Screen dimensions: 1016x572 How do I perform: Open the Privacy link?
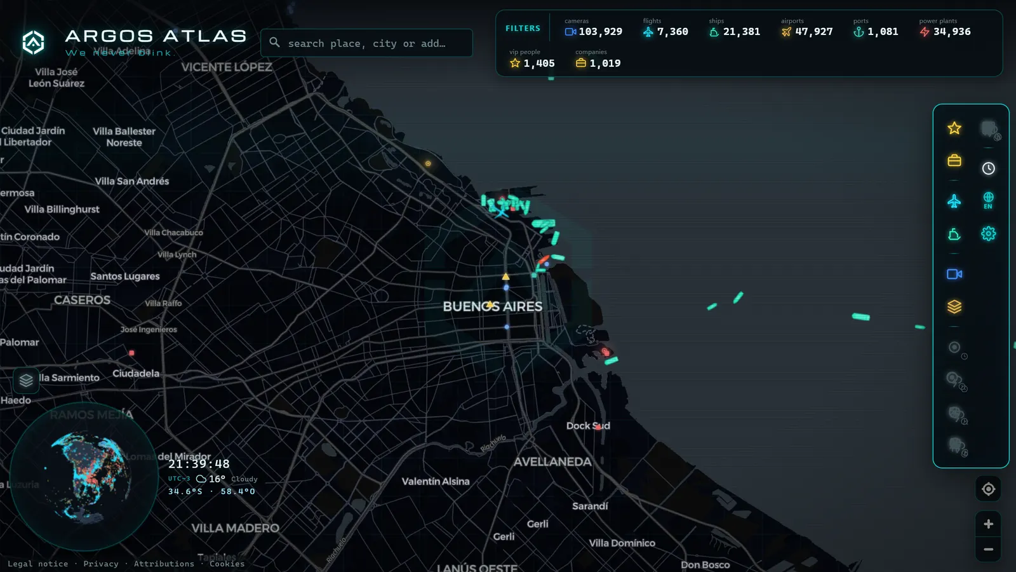coord(101,564)
